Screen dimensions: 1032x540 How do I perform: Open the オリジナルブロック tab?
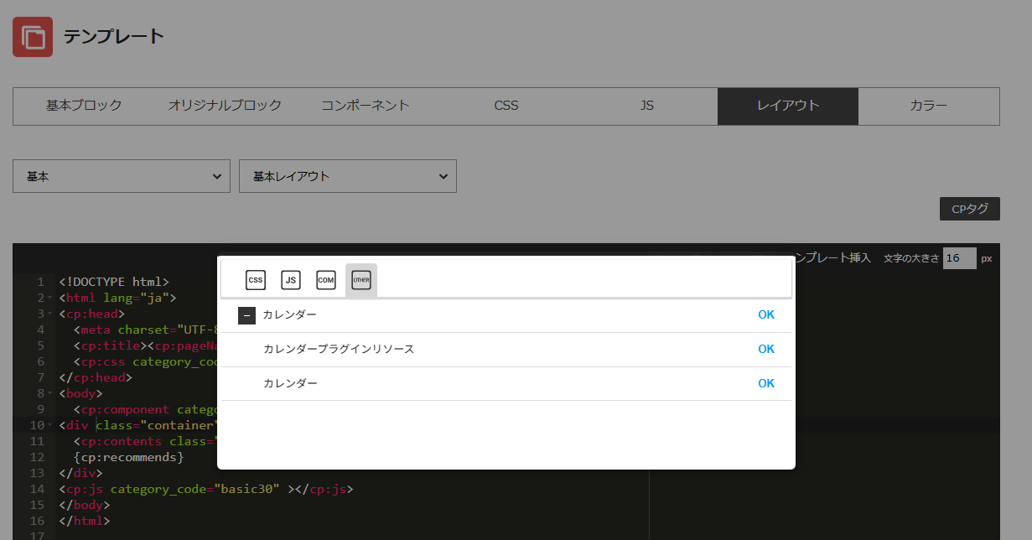pos(225,106)
